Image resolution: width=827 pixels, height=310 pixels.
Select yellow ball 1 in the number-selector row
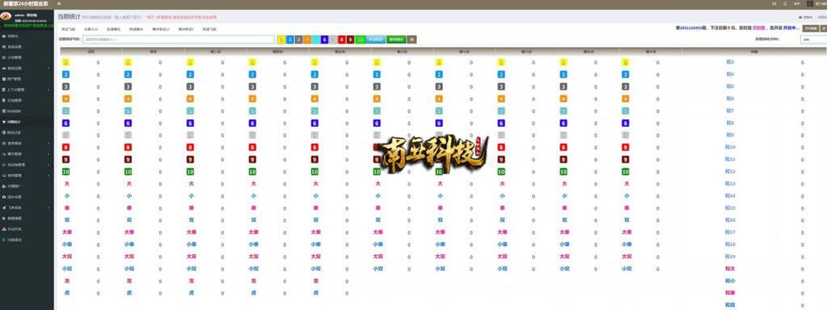pyautogui.click(x=281, y=40)
